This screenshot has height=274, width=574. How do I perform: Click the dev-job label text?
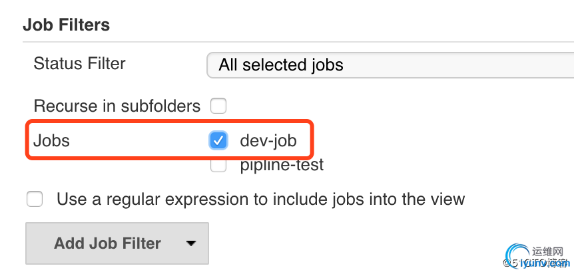click(268, 141)
